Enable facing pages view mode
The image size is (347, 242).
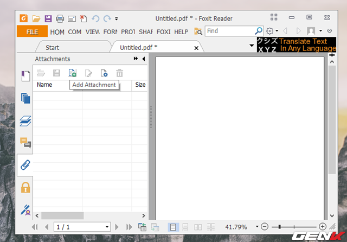pos(198,227)
